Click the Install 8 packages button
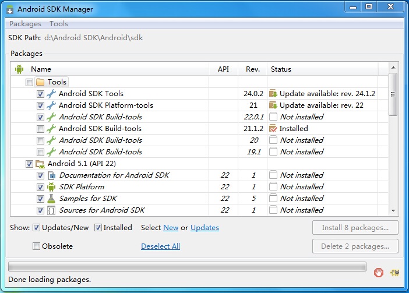The image size is (409, 293). coord(355,228)
